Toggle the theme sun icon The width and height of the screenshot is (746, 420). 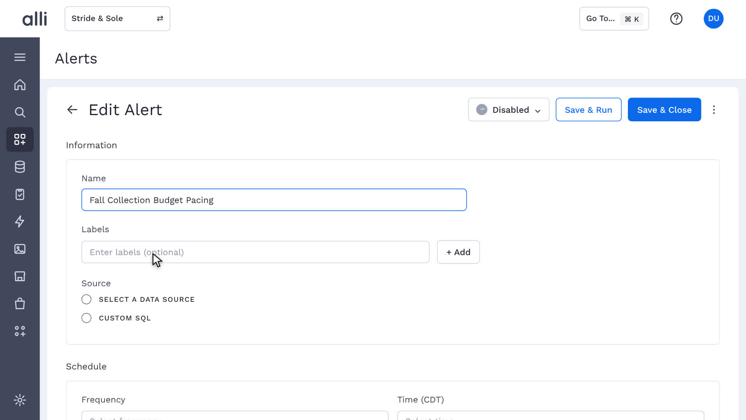[20, 400]
